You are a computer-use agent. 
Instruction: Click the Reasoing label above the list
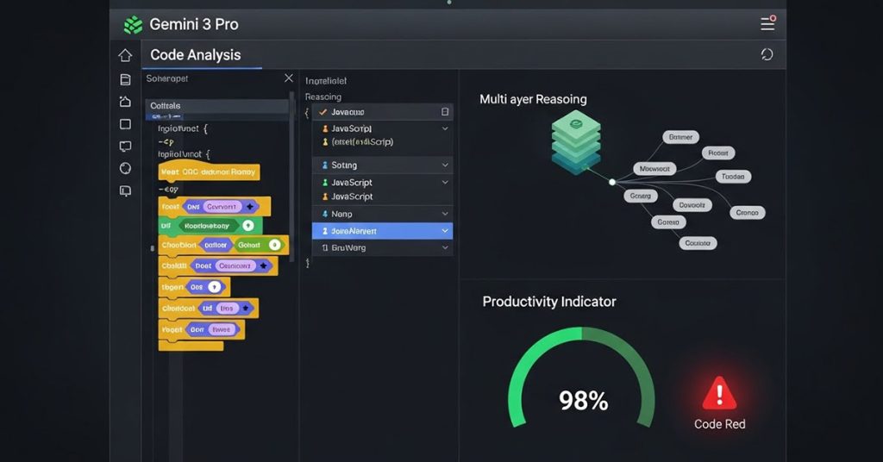tap(323, 97)
